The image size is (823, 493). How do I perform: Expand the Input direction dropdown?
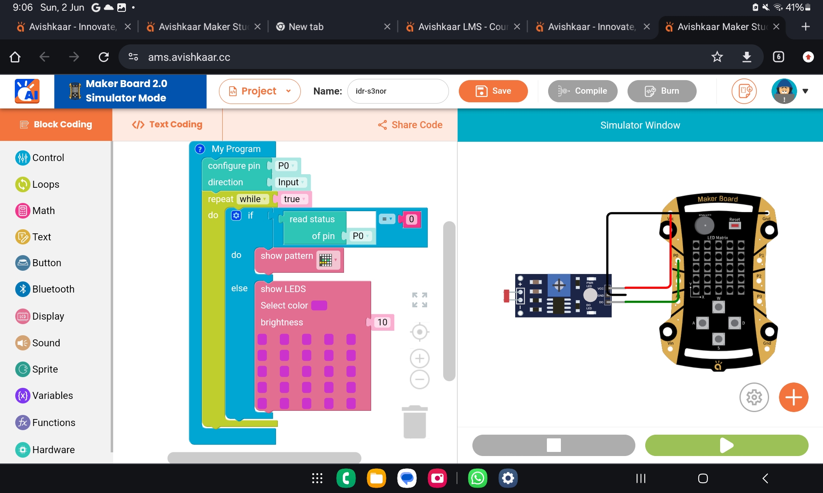tap(291, 182)
